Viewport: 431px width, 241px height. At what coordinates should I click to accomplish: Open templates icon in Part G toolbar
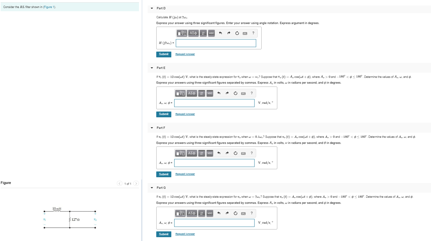point(181,213)
